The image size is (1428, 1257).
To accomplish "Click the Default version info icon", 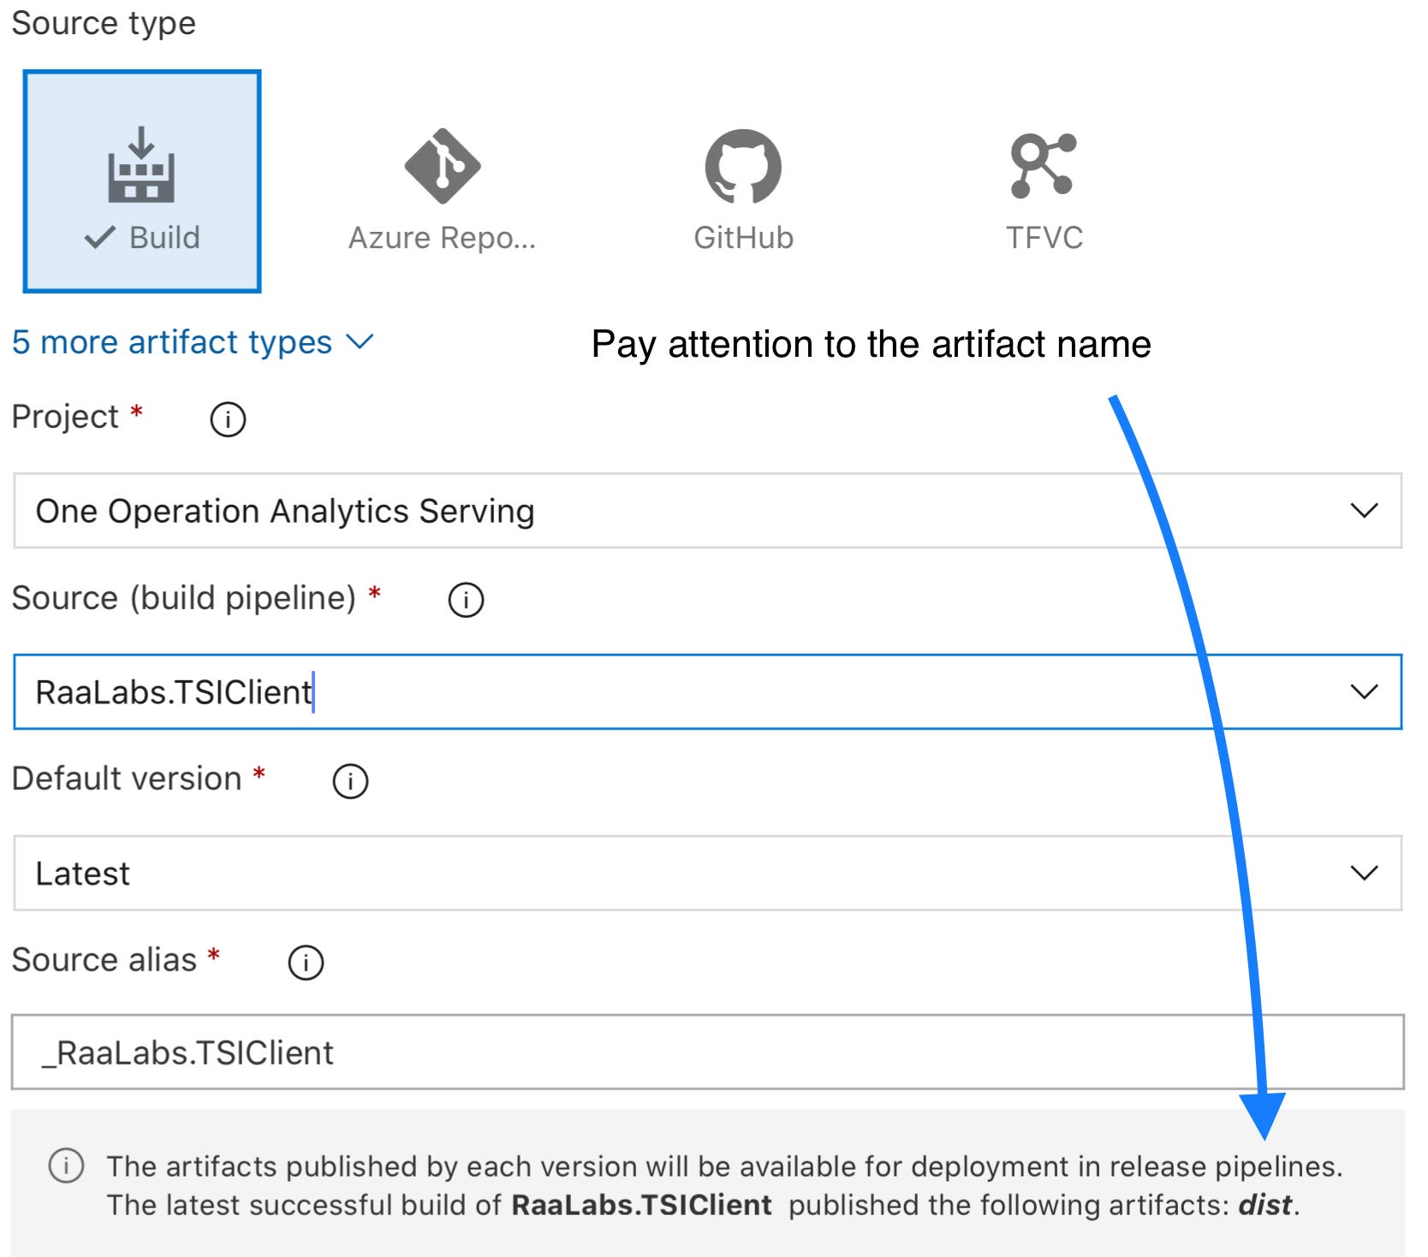I will 350,780.
